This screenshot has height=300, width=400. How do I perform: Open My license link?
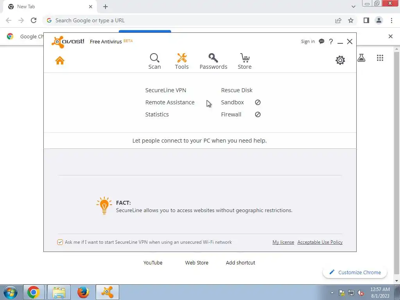(x=283, y=242)
